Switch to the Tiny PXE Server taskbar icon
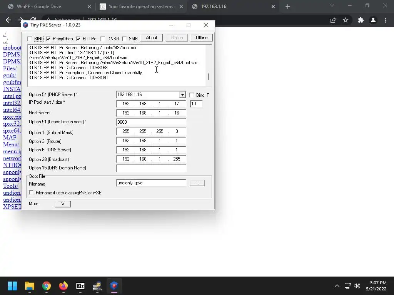Image resolution: width=394 pixels, height=295 pixels. click(114, 286)
